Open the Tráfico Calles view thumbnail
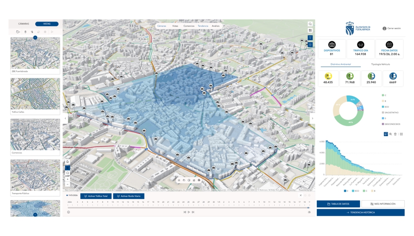 [x=35, y=96]
